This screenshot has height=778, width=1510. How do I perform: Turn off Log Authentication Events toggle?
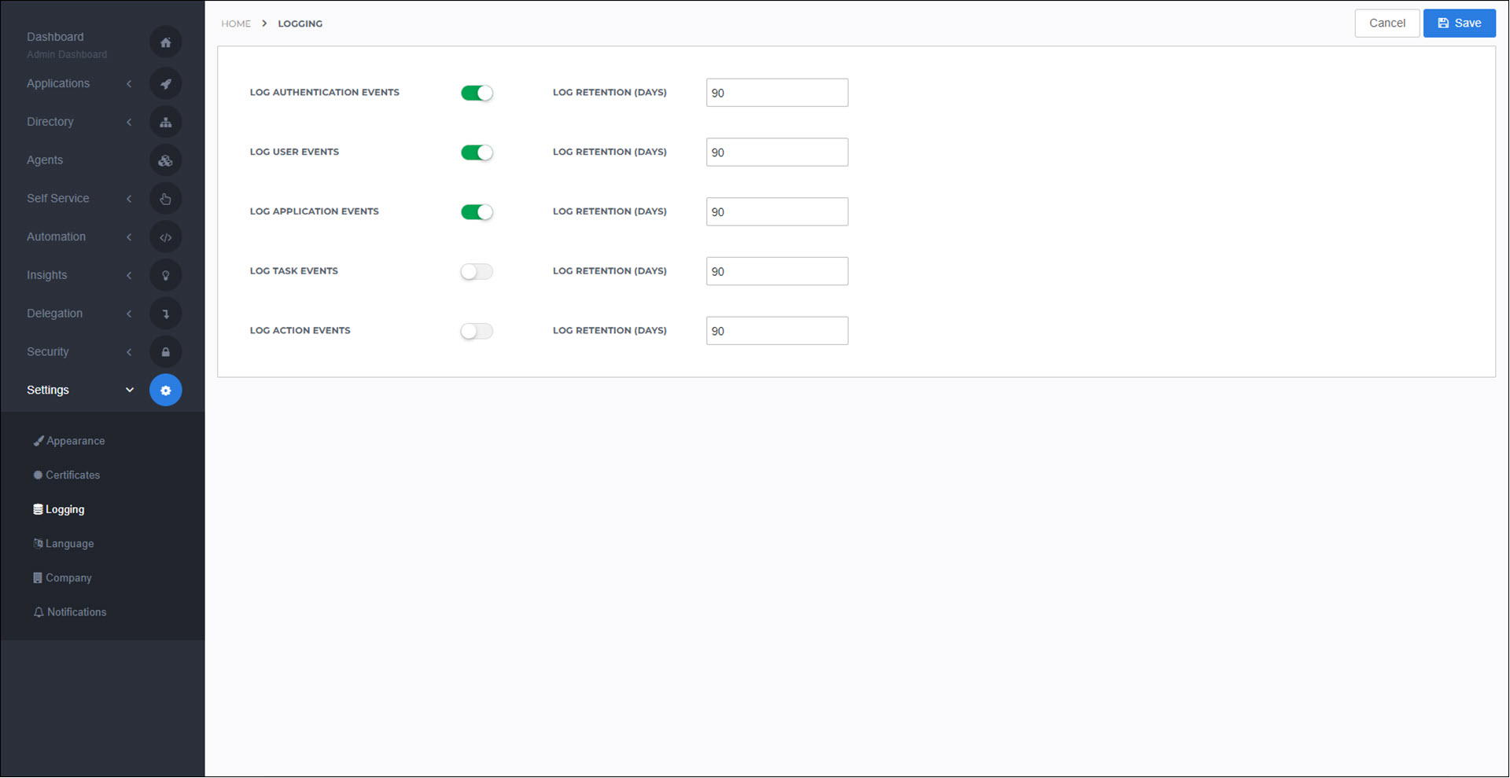click(x=477, y=93)
